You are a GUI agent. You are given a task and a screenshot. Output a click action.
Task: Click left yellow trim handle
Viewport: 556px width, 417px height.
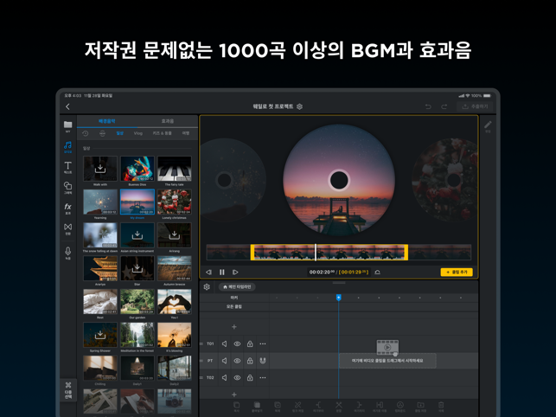coord(252,253)
